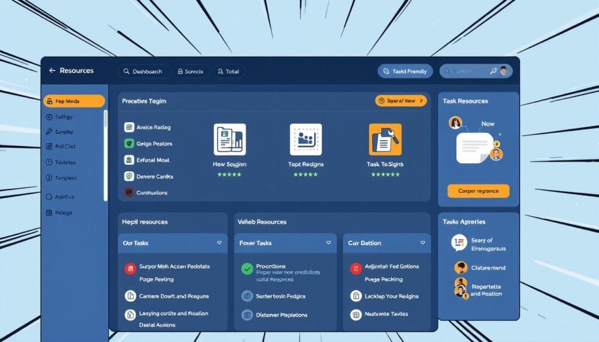Image resolution: width=599 pixels, height=342 pixels.
Task: Click the back arrow beside Resources
Action: coord(52,71)
